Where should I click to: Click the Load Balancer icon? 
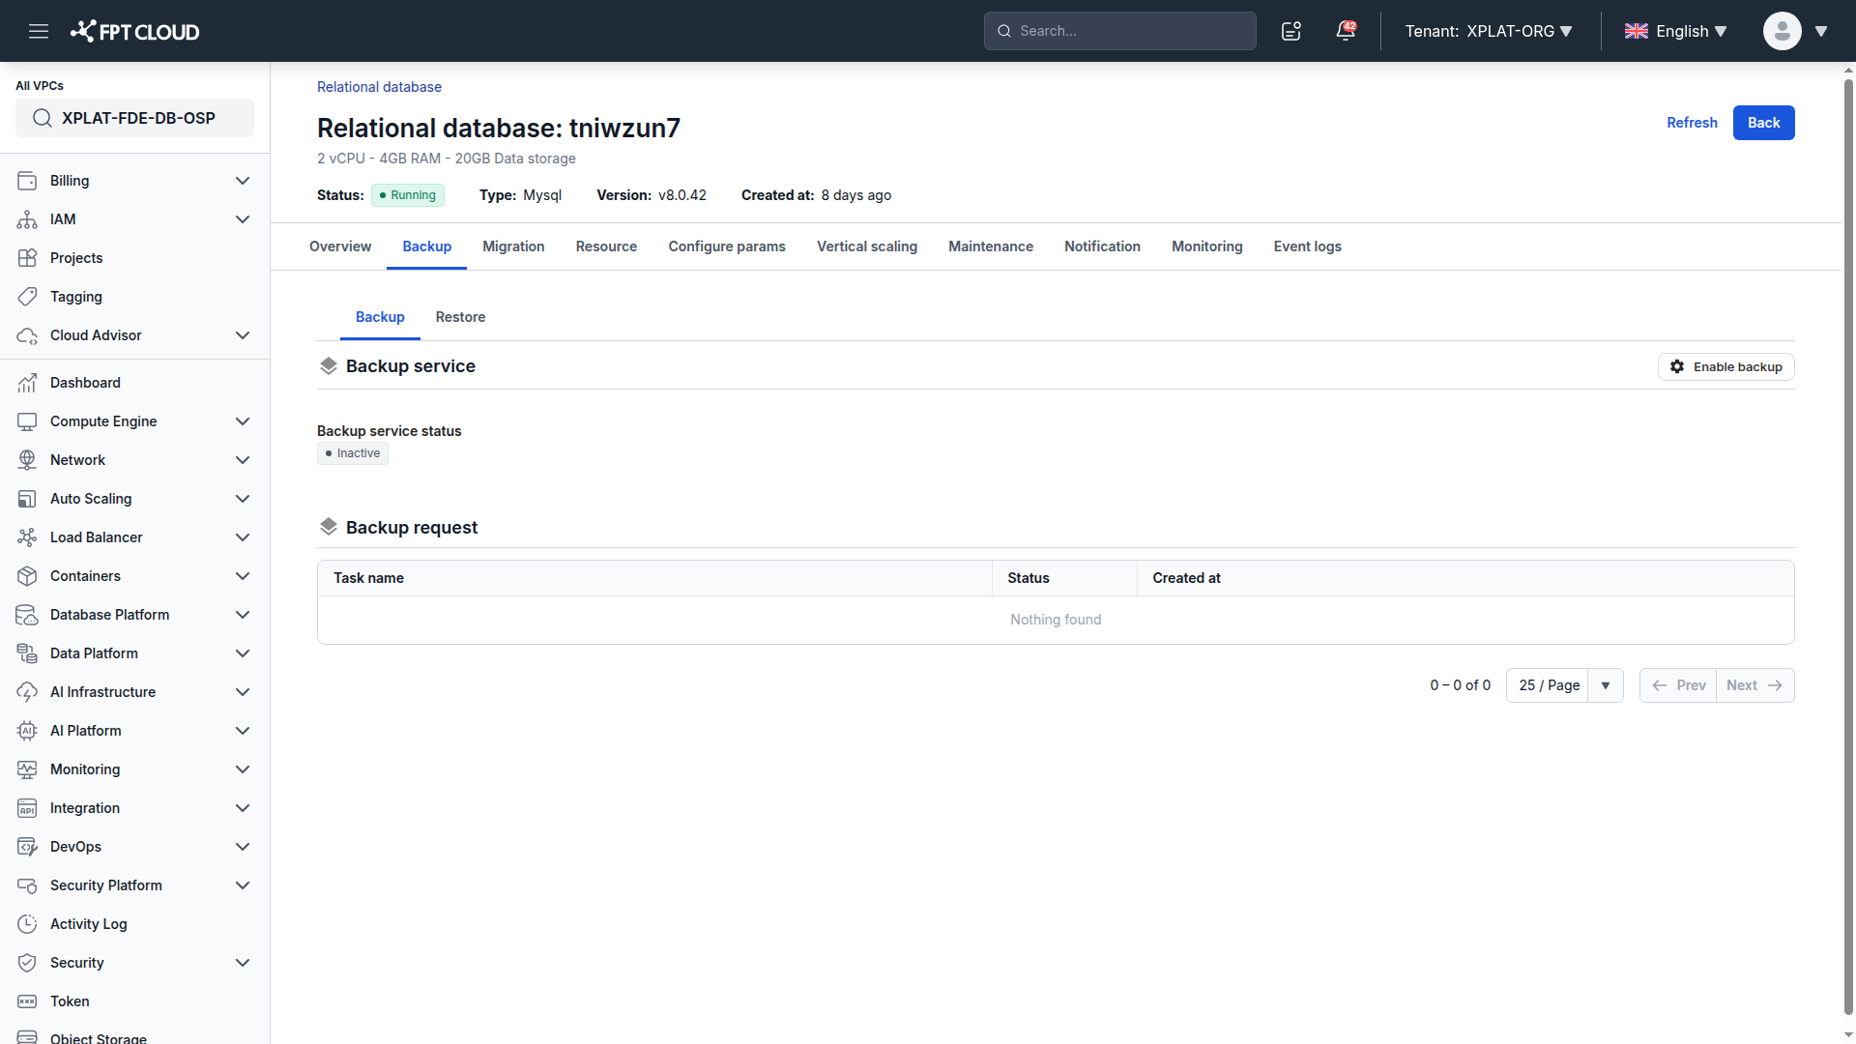click(x=27, y=537)
